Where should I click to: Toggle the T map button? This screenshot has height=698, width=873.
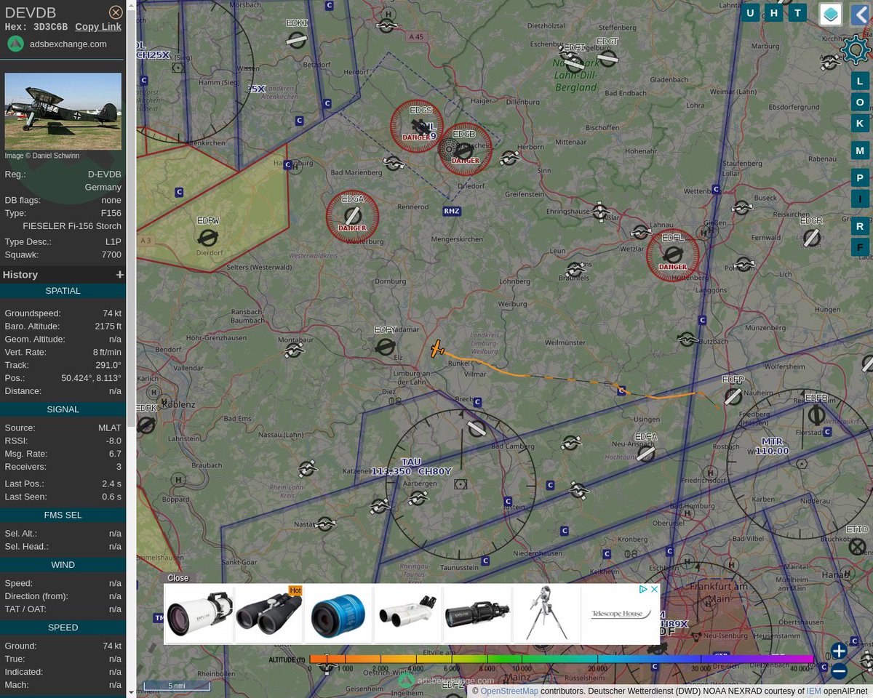point(798,12)
